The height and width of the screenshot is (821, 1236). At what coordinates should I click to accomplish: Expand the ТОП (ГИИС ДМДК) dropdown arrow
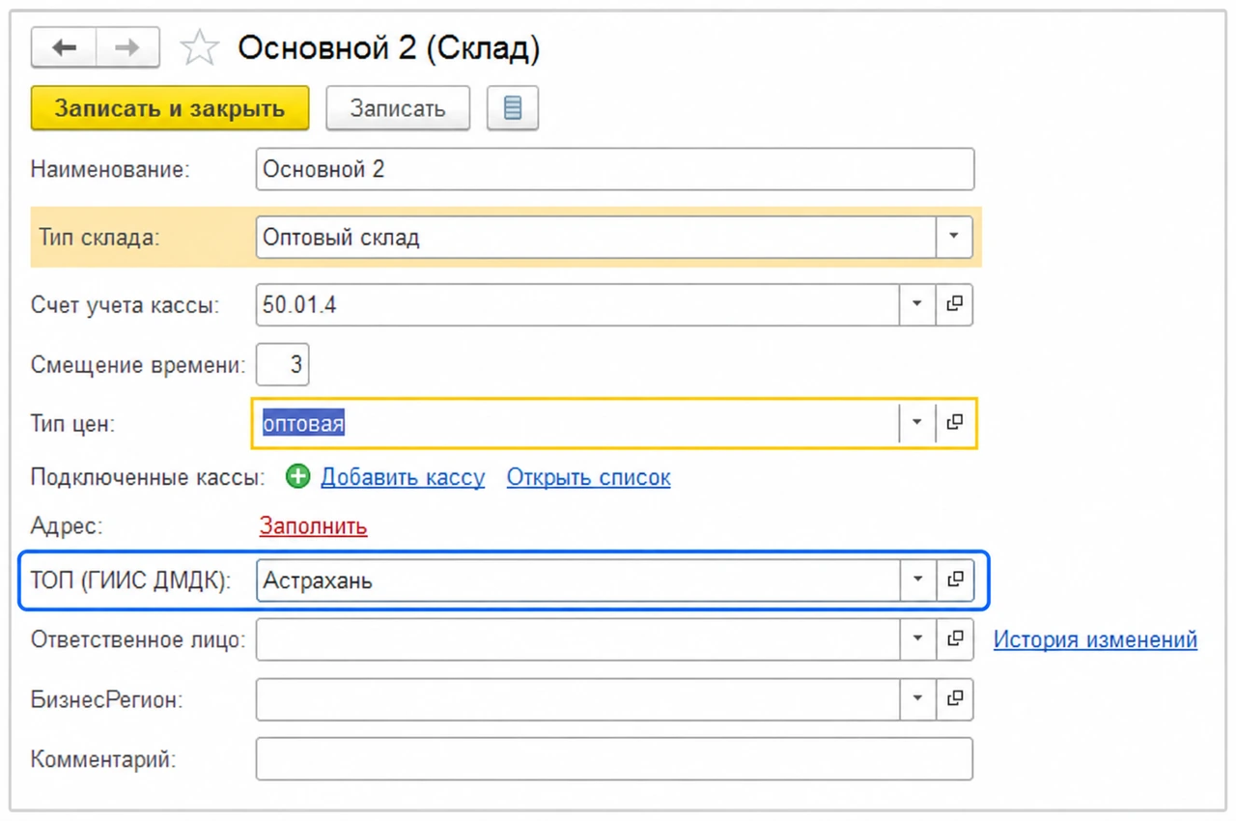point(917,580)
